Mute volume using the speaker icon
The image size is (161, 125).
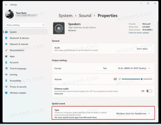(x=115, y=79)
